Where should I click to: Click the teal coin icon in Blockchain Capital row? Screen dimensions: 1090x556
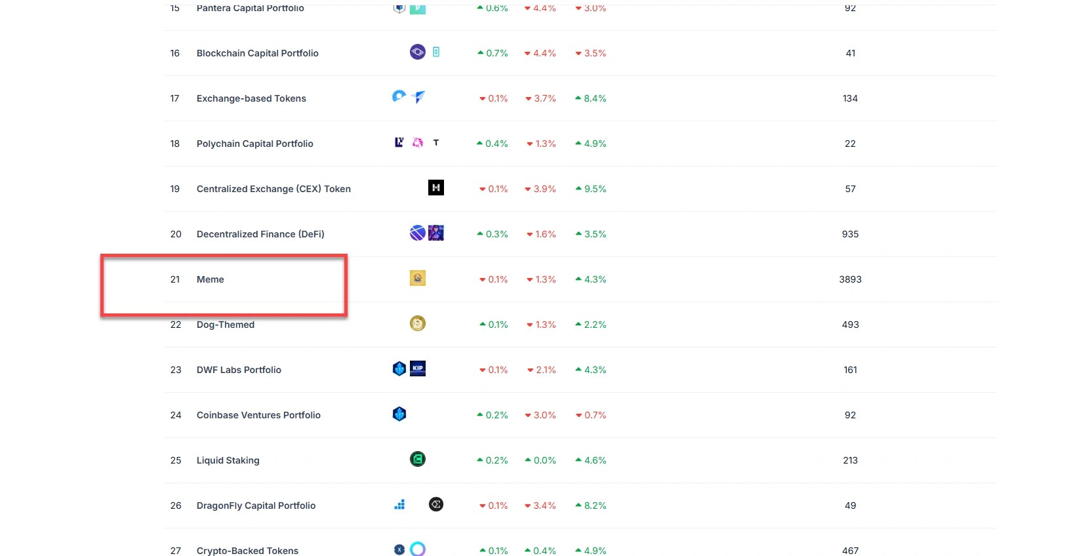click(436, 52)
